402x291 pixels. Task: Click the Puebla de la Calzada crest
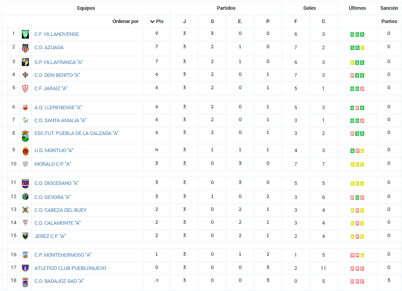coord(25,136)
